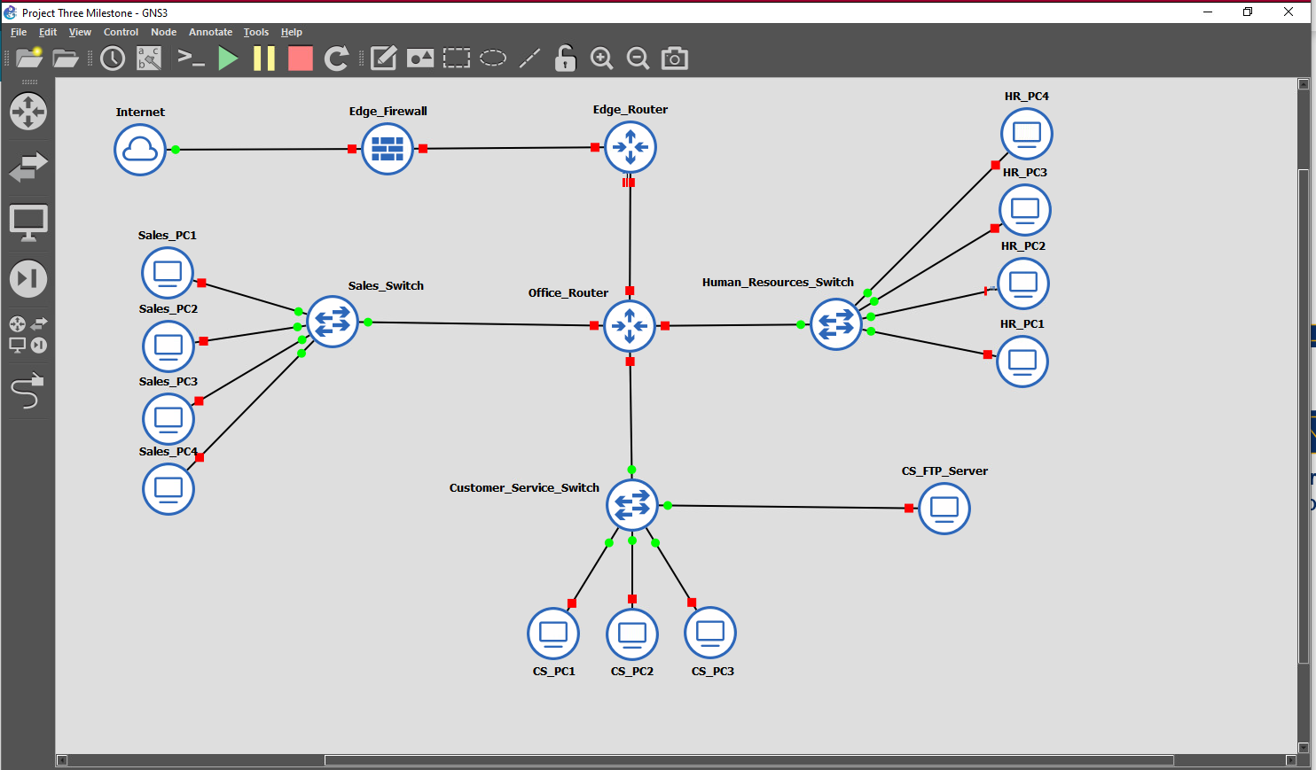Select the Office_Router node
This screenshot has height=770, width=1316.
(x=630, y=326)
